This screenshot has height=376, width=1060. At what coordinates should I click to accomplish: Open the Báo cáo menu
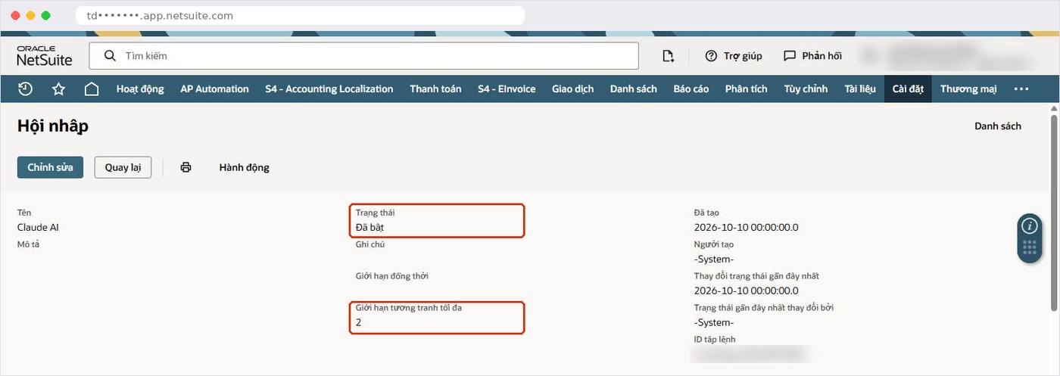click(691, 89)
